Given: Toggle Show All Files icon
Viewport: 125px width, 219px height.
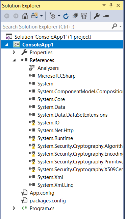Looking at the screenshot, I should [84, 16].
